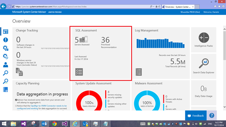Open the on-screen keyboard tray icon
The width and height of the screenshot is (226, 127).
143,124
